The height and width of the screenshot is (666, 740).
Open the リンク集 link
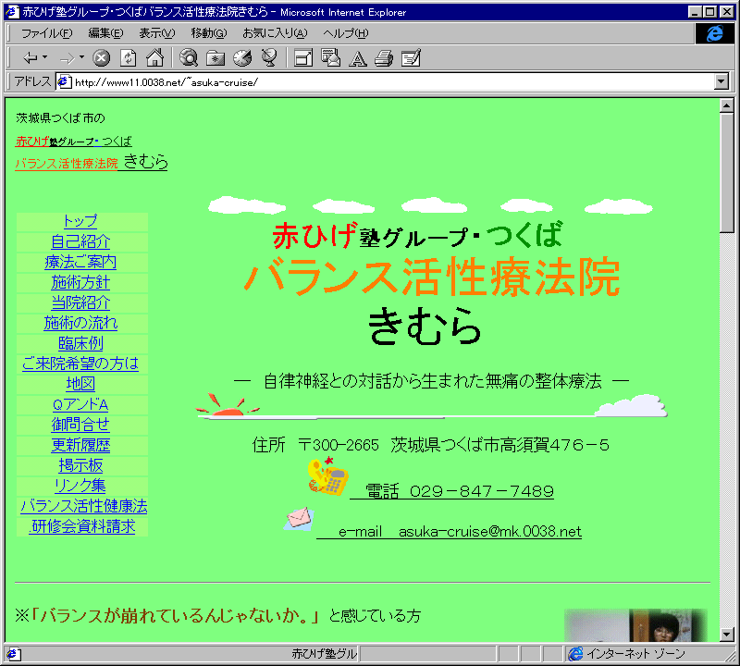click(80, 486)
